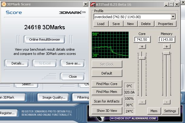Click Show 3D View
The width and height of the screenshot is (185, 123).
pyautogui.click(x=107, y=111)
